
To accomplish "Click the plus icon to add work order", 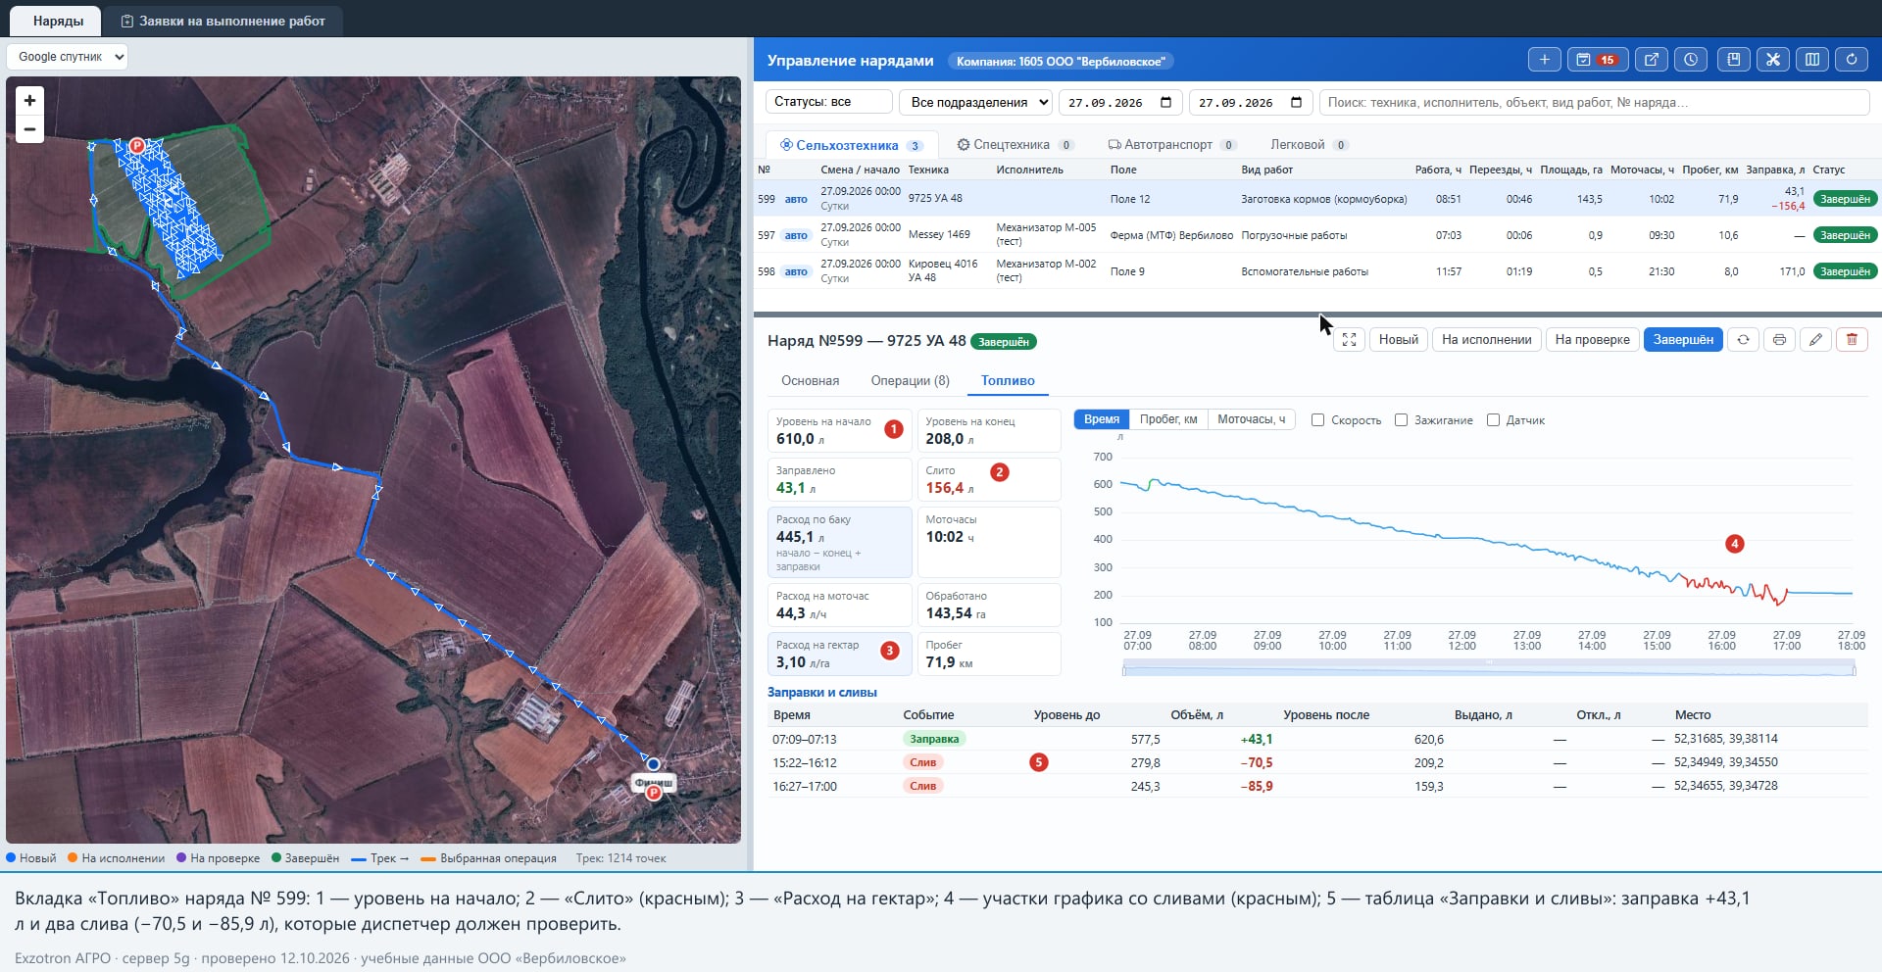I will point(1544,60).
